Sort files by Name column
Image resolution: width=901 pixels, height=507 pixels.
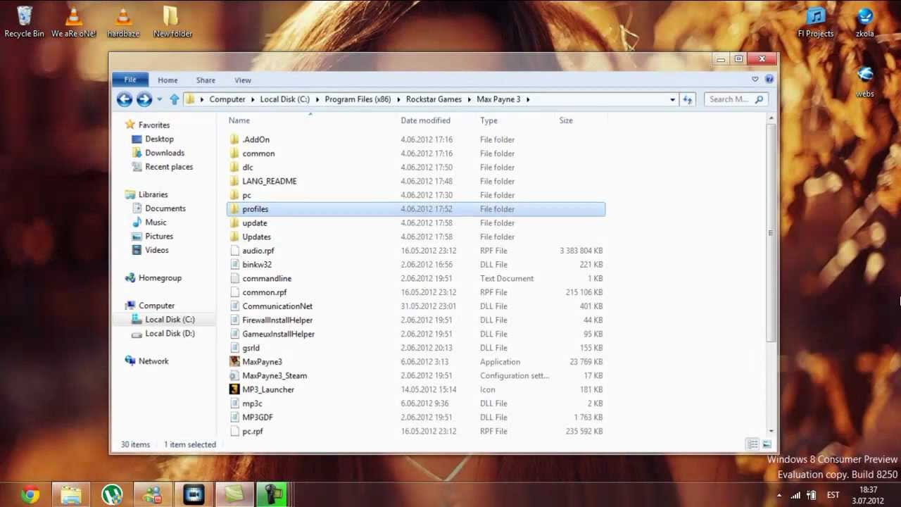pyautogui.click(x=239, y=120)
